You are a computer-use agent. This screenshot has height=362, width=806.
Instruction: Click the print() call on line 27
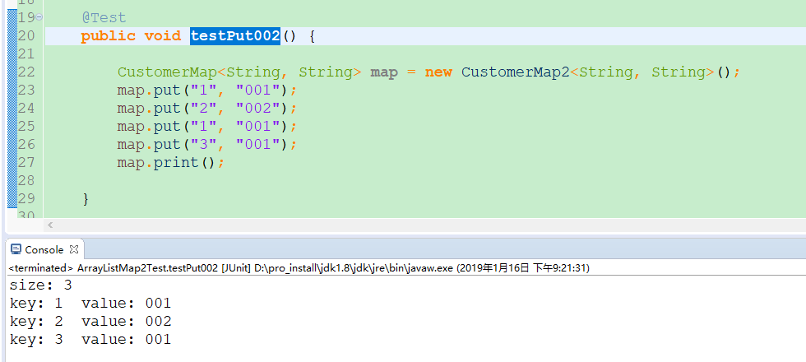pyautogui.click(x=184, y=163)
